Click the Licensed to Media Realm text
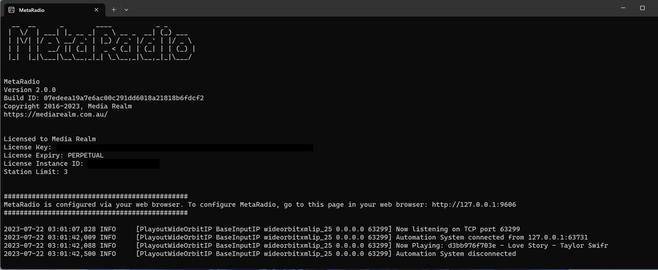658x270 pixels. pyautogui.click(x=49, y=139)
